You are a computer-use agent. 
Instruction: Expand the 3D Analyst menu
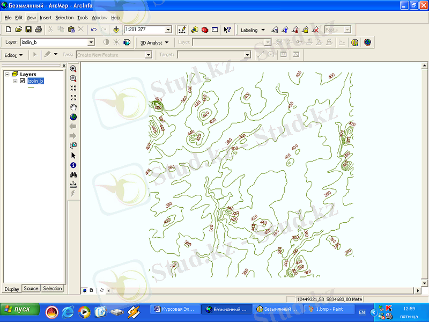coord(154,42)
